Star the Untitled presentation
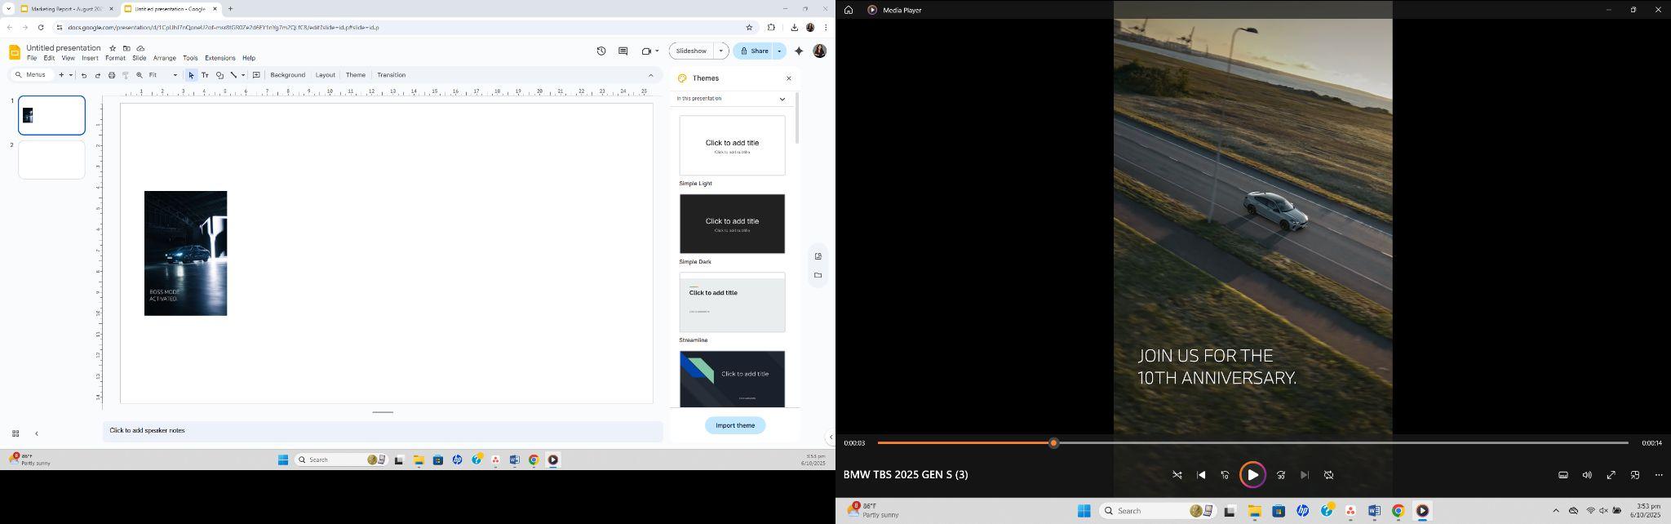 113,48
